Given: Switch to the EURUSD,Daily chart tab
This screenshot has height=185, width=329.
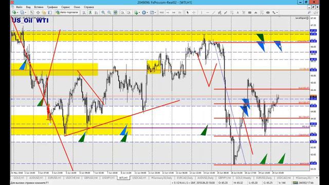Looking at the screenshot, I should click(264, 178).
